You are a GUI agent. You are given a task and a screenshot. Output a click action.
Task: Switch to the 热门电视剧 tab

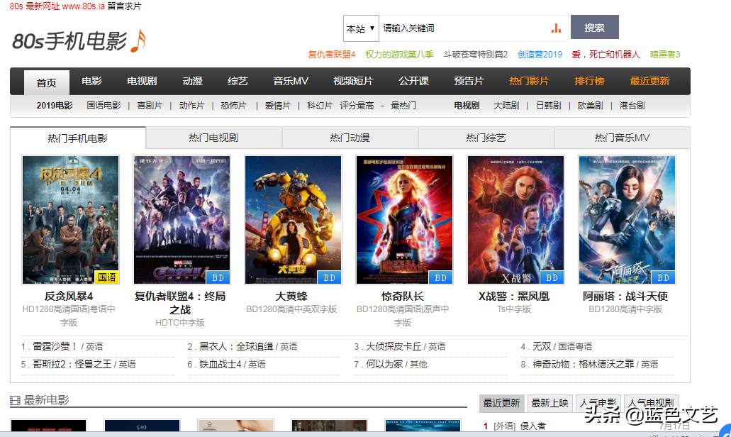coord(213,138)
